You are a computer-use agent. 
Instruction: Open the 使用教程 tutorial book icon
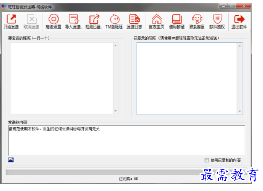177,19
